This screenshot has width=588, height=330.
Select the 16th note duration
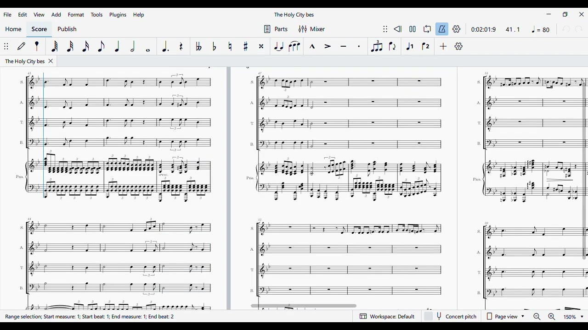point(85,46)
